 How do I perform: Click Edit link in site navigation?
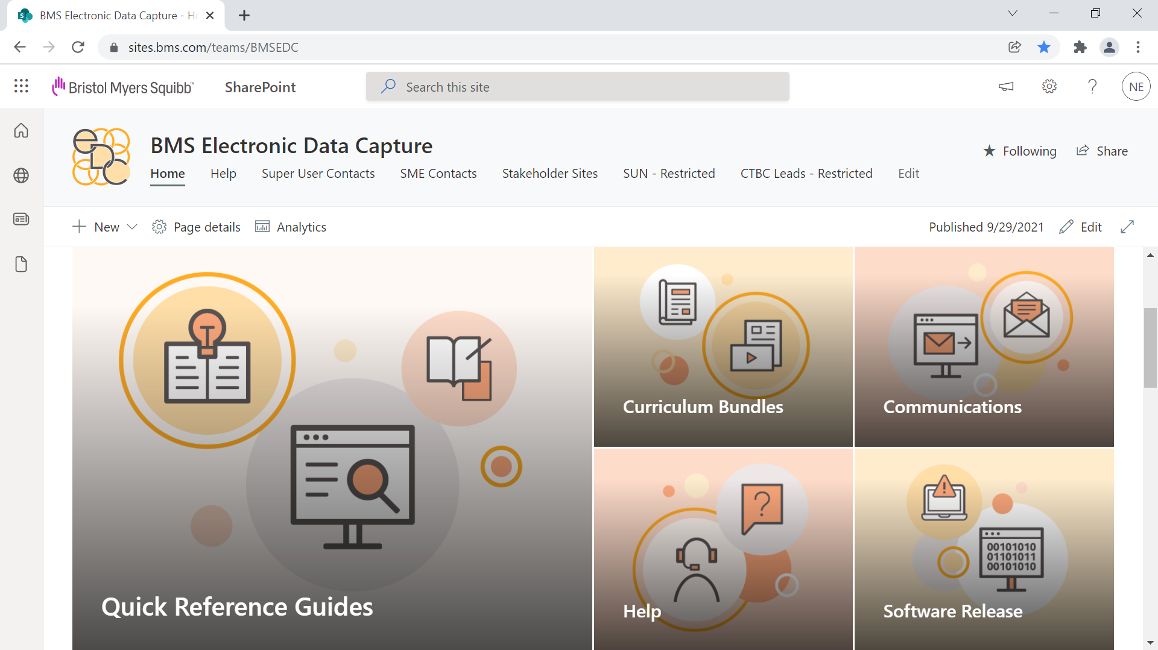pos(908,174)
